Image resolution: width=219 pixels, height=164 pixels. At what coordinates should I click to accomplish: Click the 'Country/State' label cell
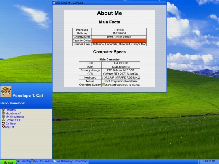[x=82, y=37]
